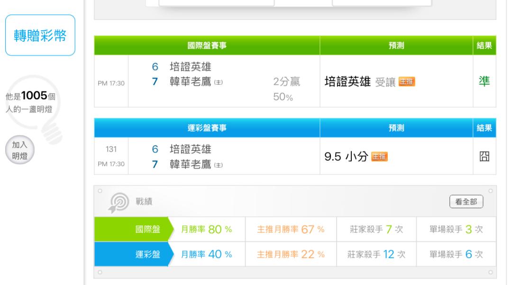Click 單場殺手 3 次 stat cell
This screenshot has width=512, height=285.
pyautogui.click(x=456, y=230)
